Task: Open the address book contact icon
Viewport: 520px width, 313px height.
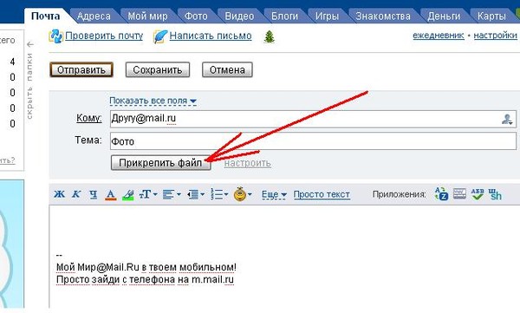Action: [507, 119]
